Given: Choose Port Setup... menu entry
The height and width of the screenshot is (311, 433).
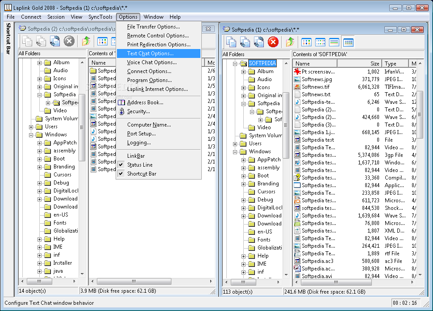Looking at the screenshot, I should tap(159, 134).
